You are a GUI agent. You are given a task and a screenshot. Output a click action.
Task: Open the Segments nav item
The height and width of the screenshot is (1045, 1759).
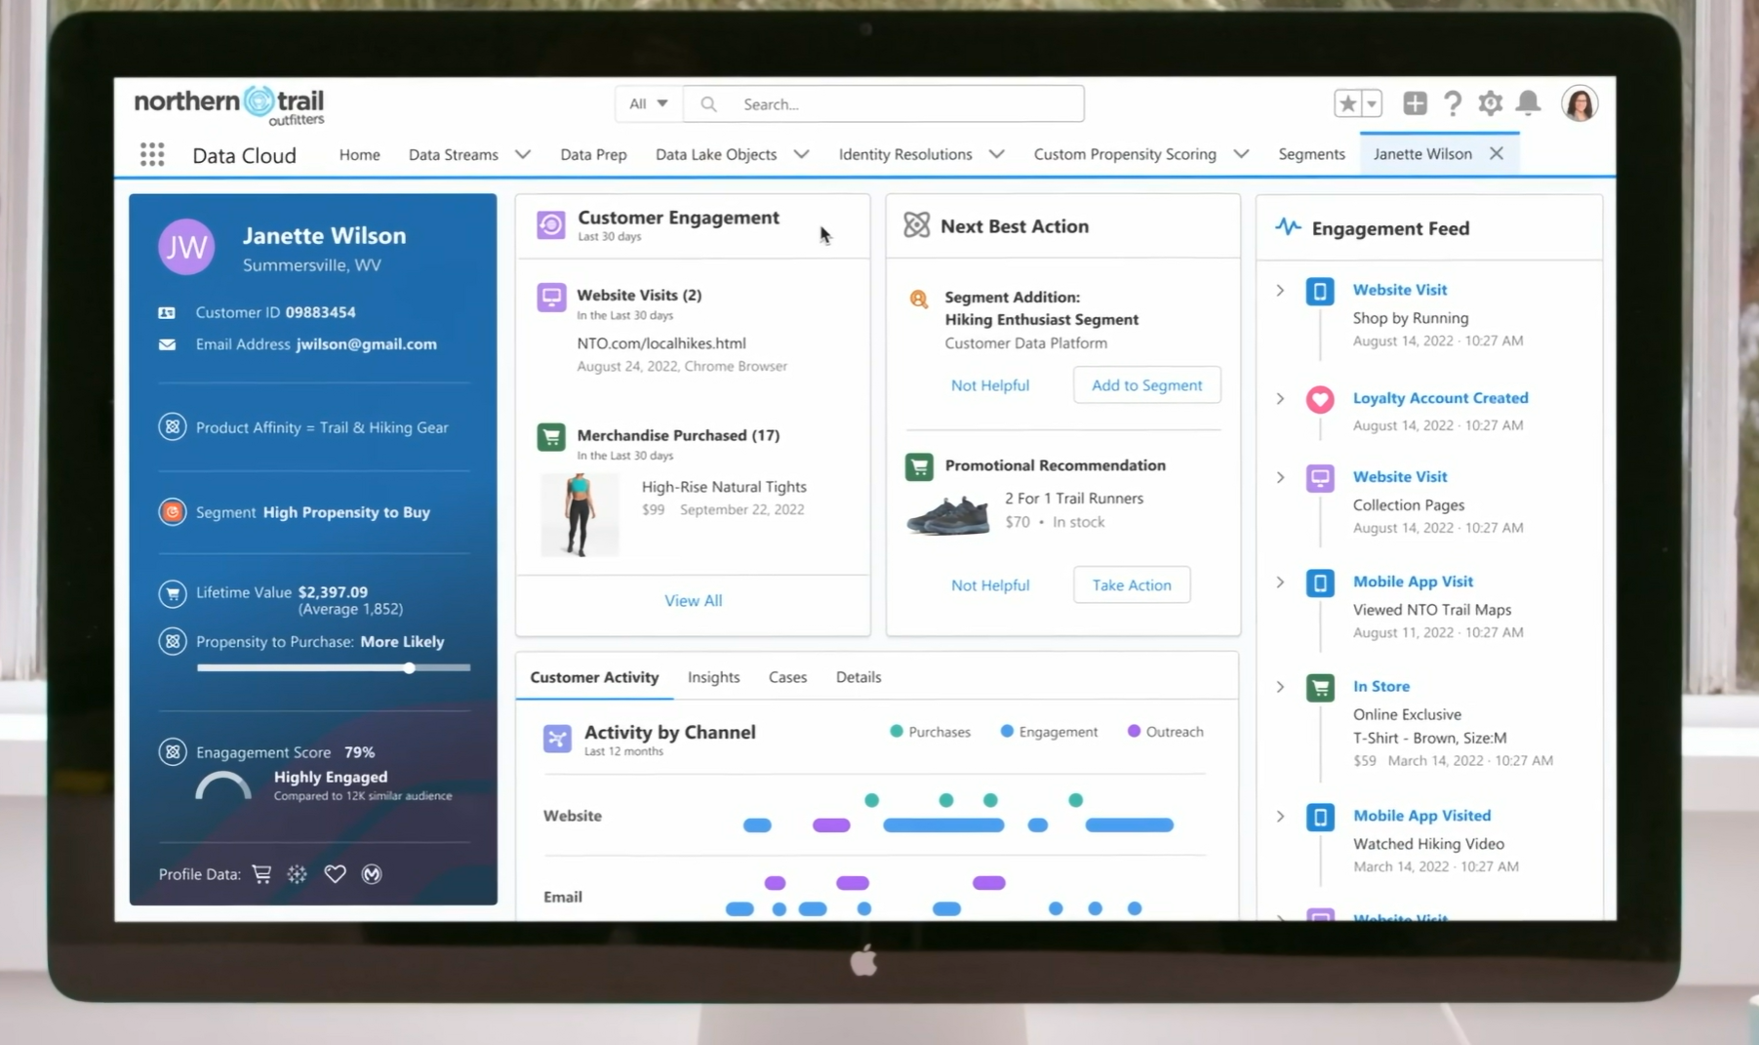click(1311, 154)
